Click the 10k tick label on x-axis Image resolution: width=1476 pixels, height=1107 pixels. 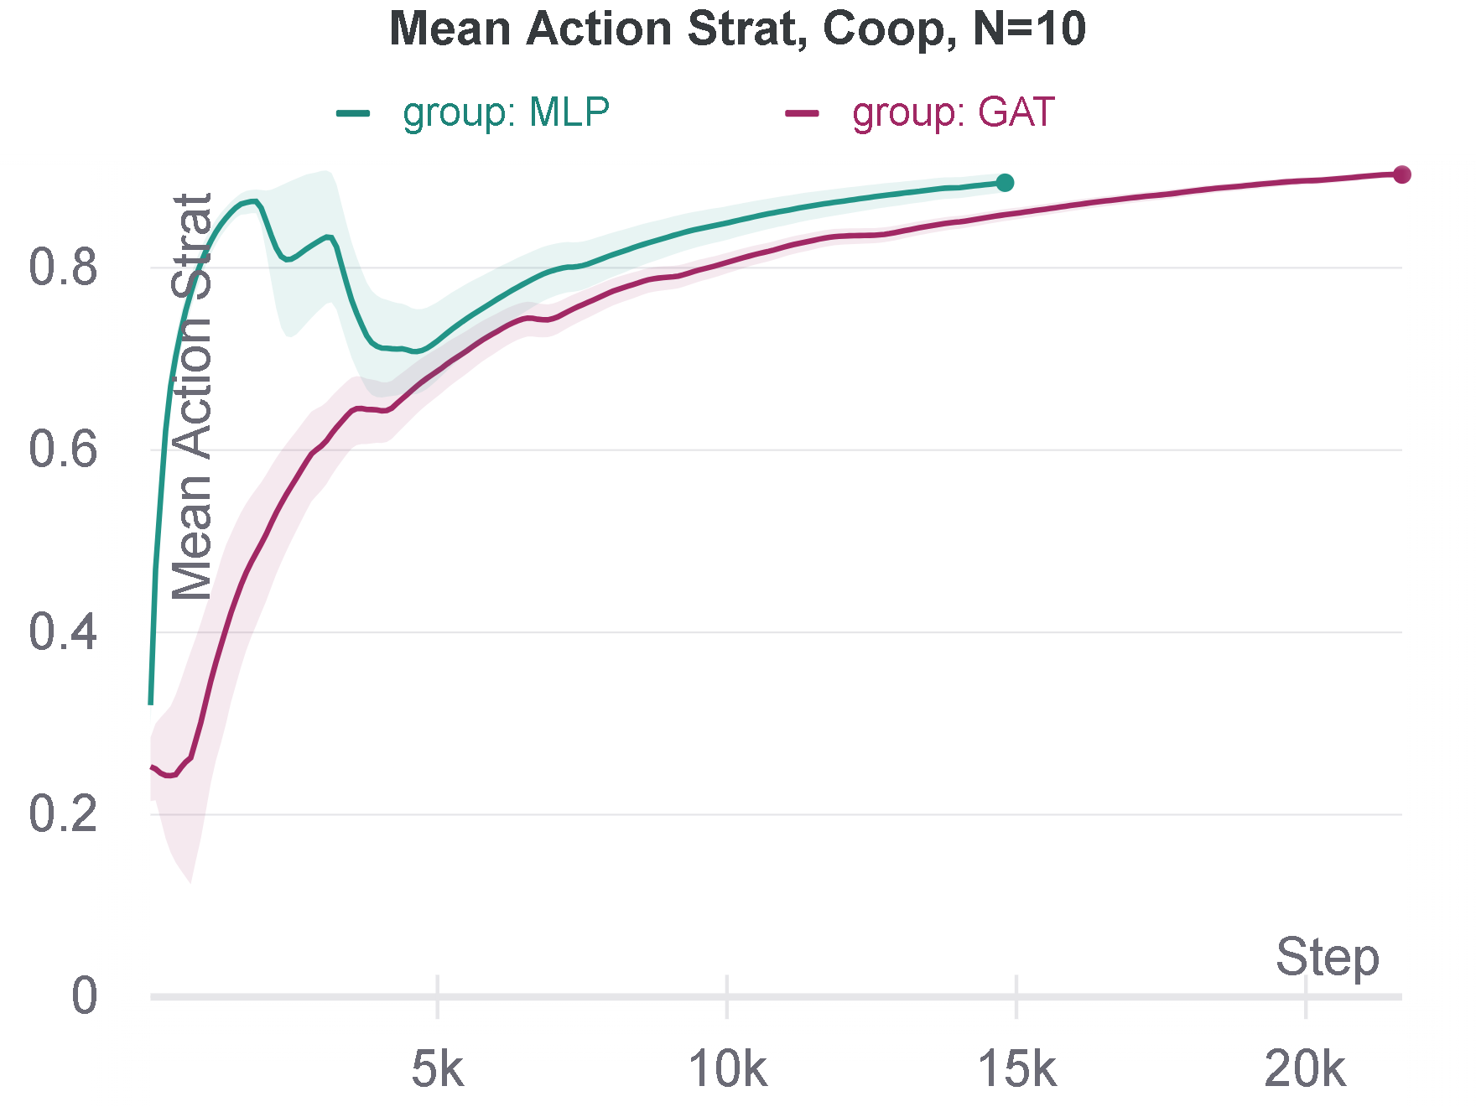(727, 1069)
